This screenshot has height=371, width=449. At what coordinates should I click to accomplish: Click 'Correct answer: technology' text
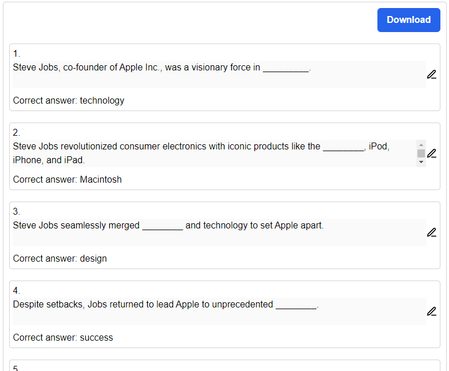point(69,101)
